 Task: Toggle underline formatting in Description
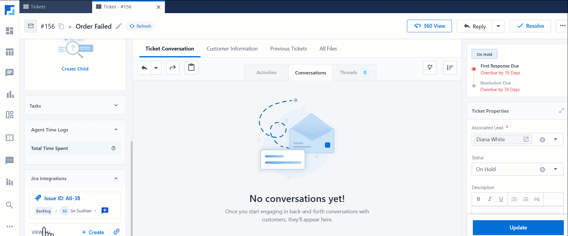click(x=501, y=199)
